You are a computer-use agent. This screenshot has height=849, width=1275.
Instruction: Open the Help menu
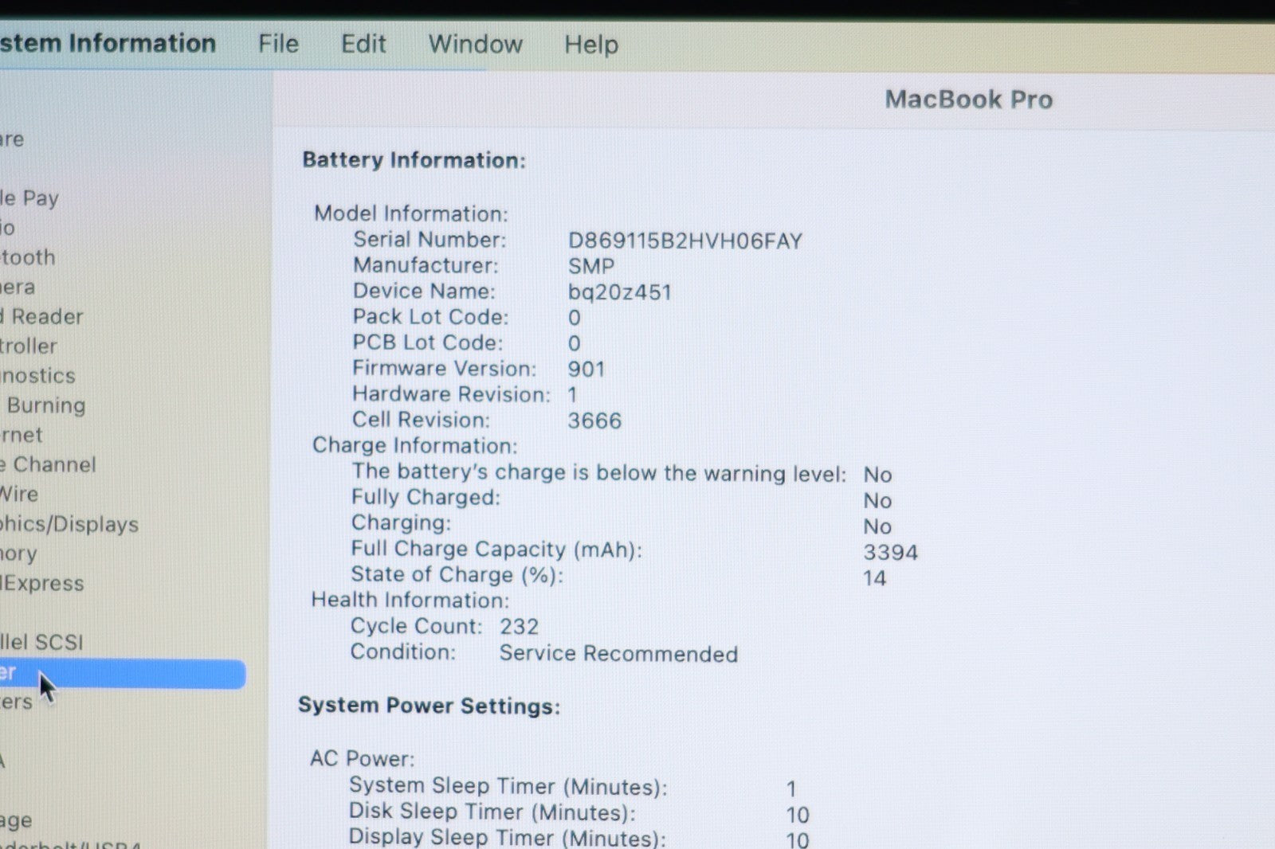(591, 45)
